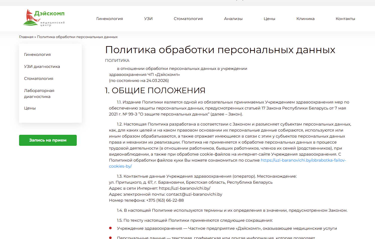375x239 pixels.
Task: Open Анализы menu item
Action: tap(233, 19)
